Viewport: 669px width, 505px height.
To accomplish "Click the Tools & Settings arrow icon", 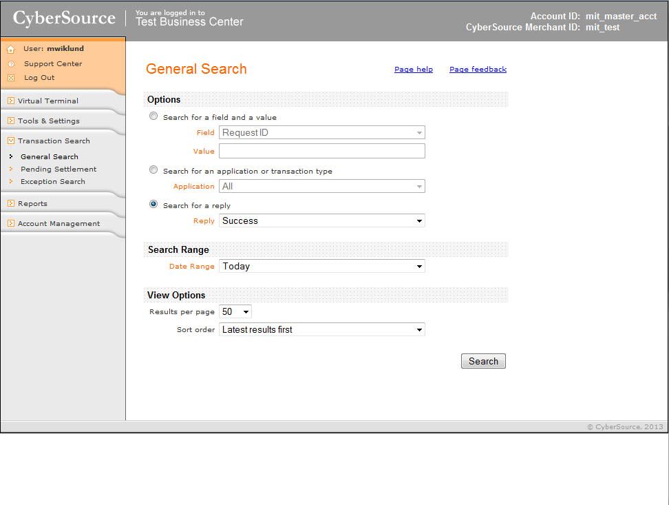I will click(x=11, y=121).
